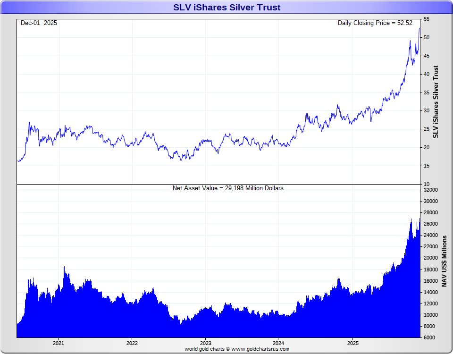Click the 2025 x-axis label
The image size is (453, 354).
[x=353, y=343]
